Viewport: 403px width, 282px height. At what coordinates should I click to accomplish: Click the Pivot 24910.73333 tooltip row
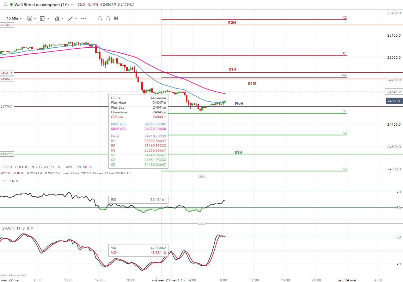coord(138,136)
